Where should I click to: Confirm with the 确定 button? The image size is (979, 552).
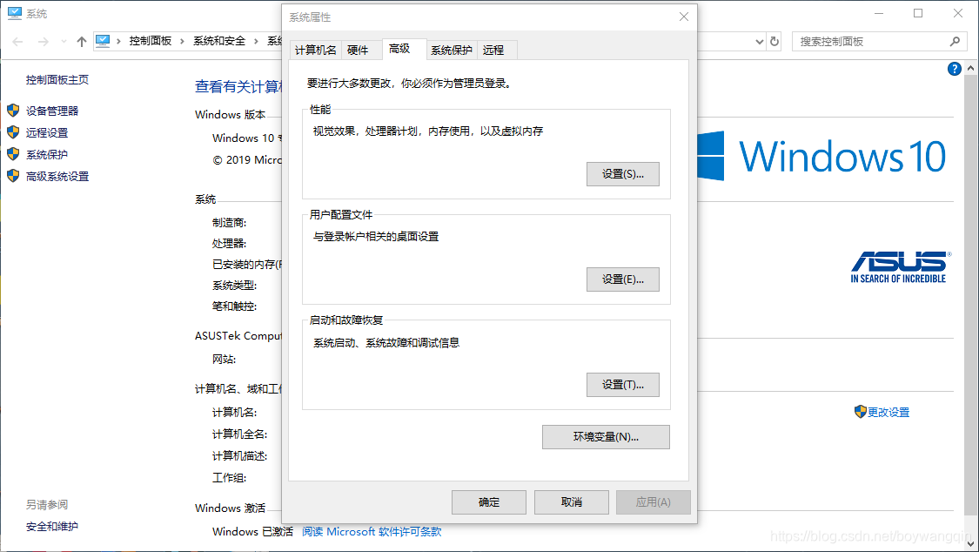(x=489, y=502)
